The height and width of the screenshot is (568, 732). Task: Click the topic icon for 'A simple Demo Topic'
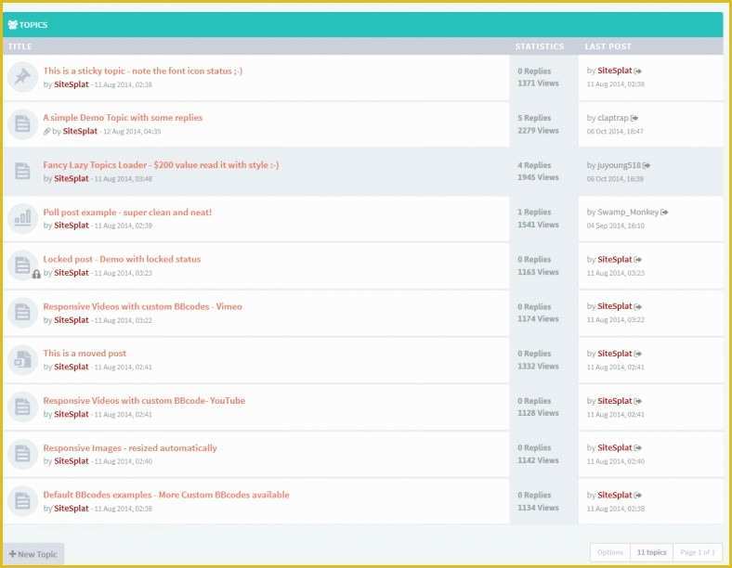tap(22, 124)
